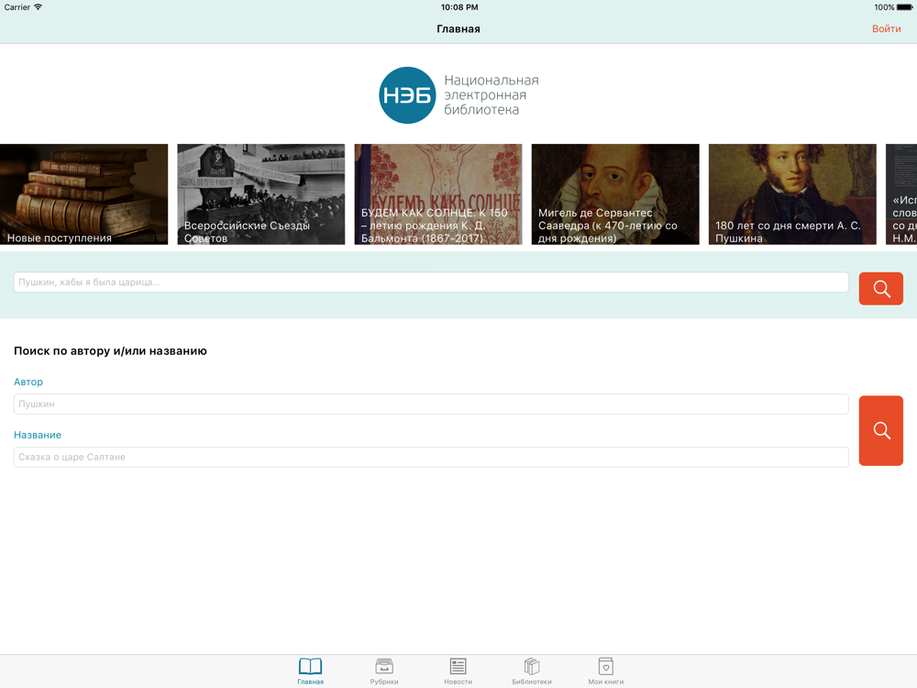Open the Будем как солнце Бальмонт collection
917x688 pixels.
click(x=438, y=194)
